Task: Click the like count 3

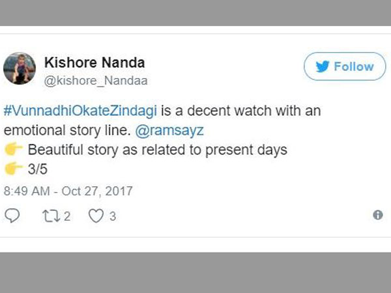Action: coord(113,216)
